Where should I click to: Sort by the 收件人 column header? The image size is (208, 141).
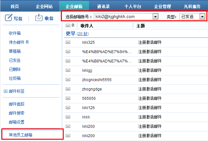coord(87,26)
